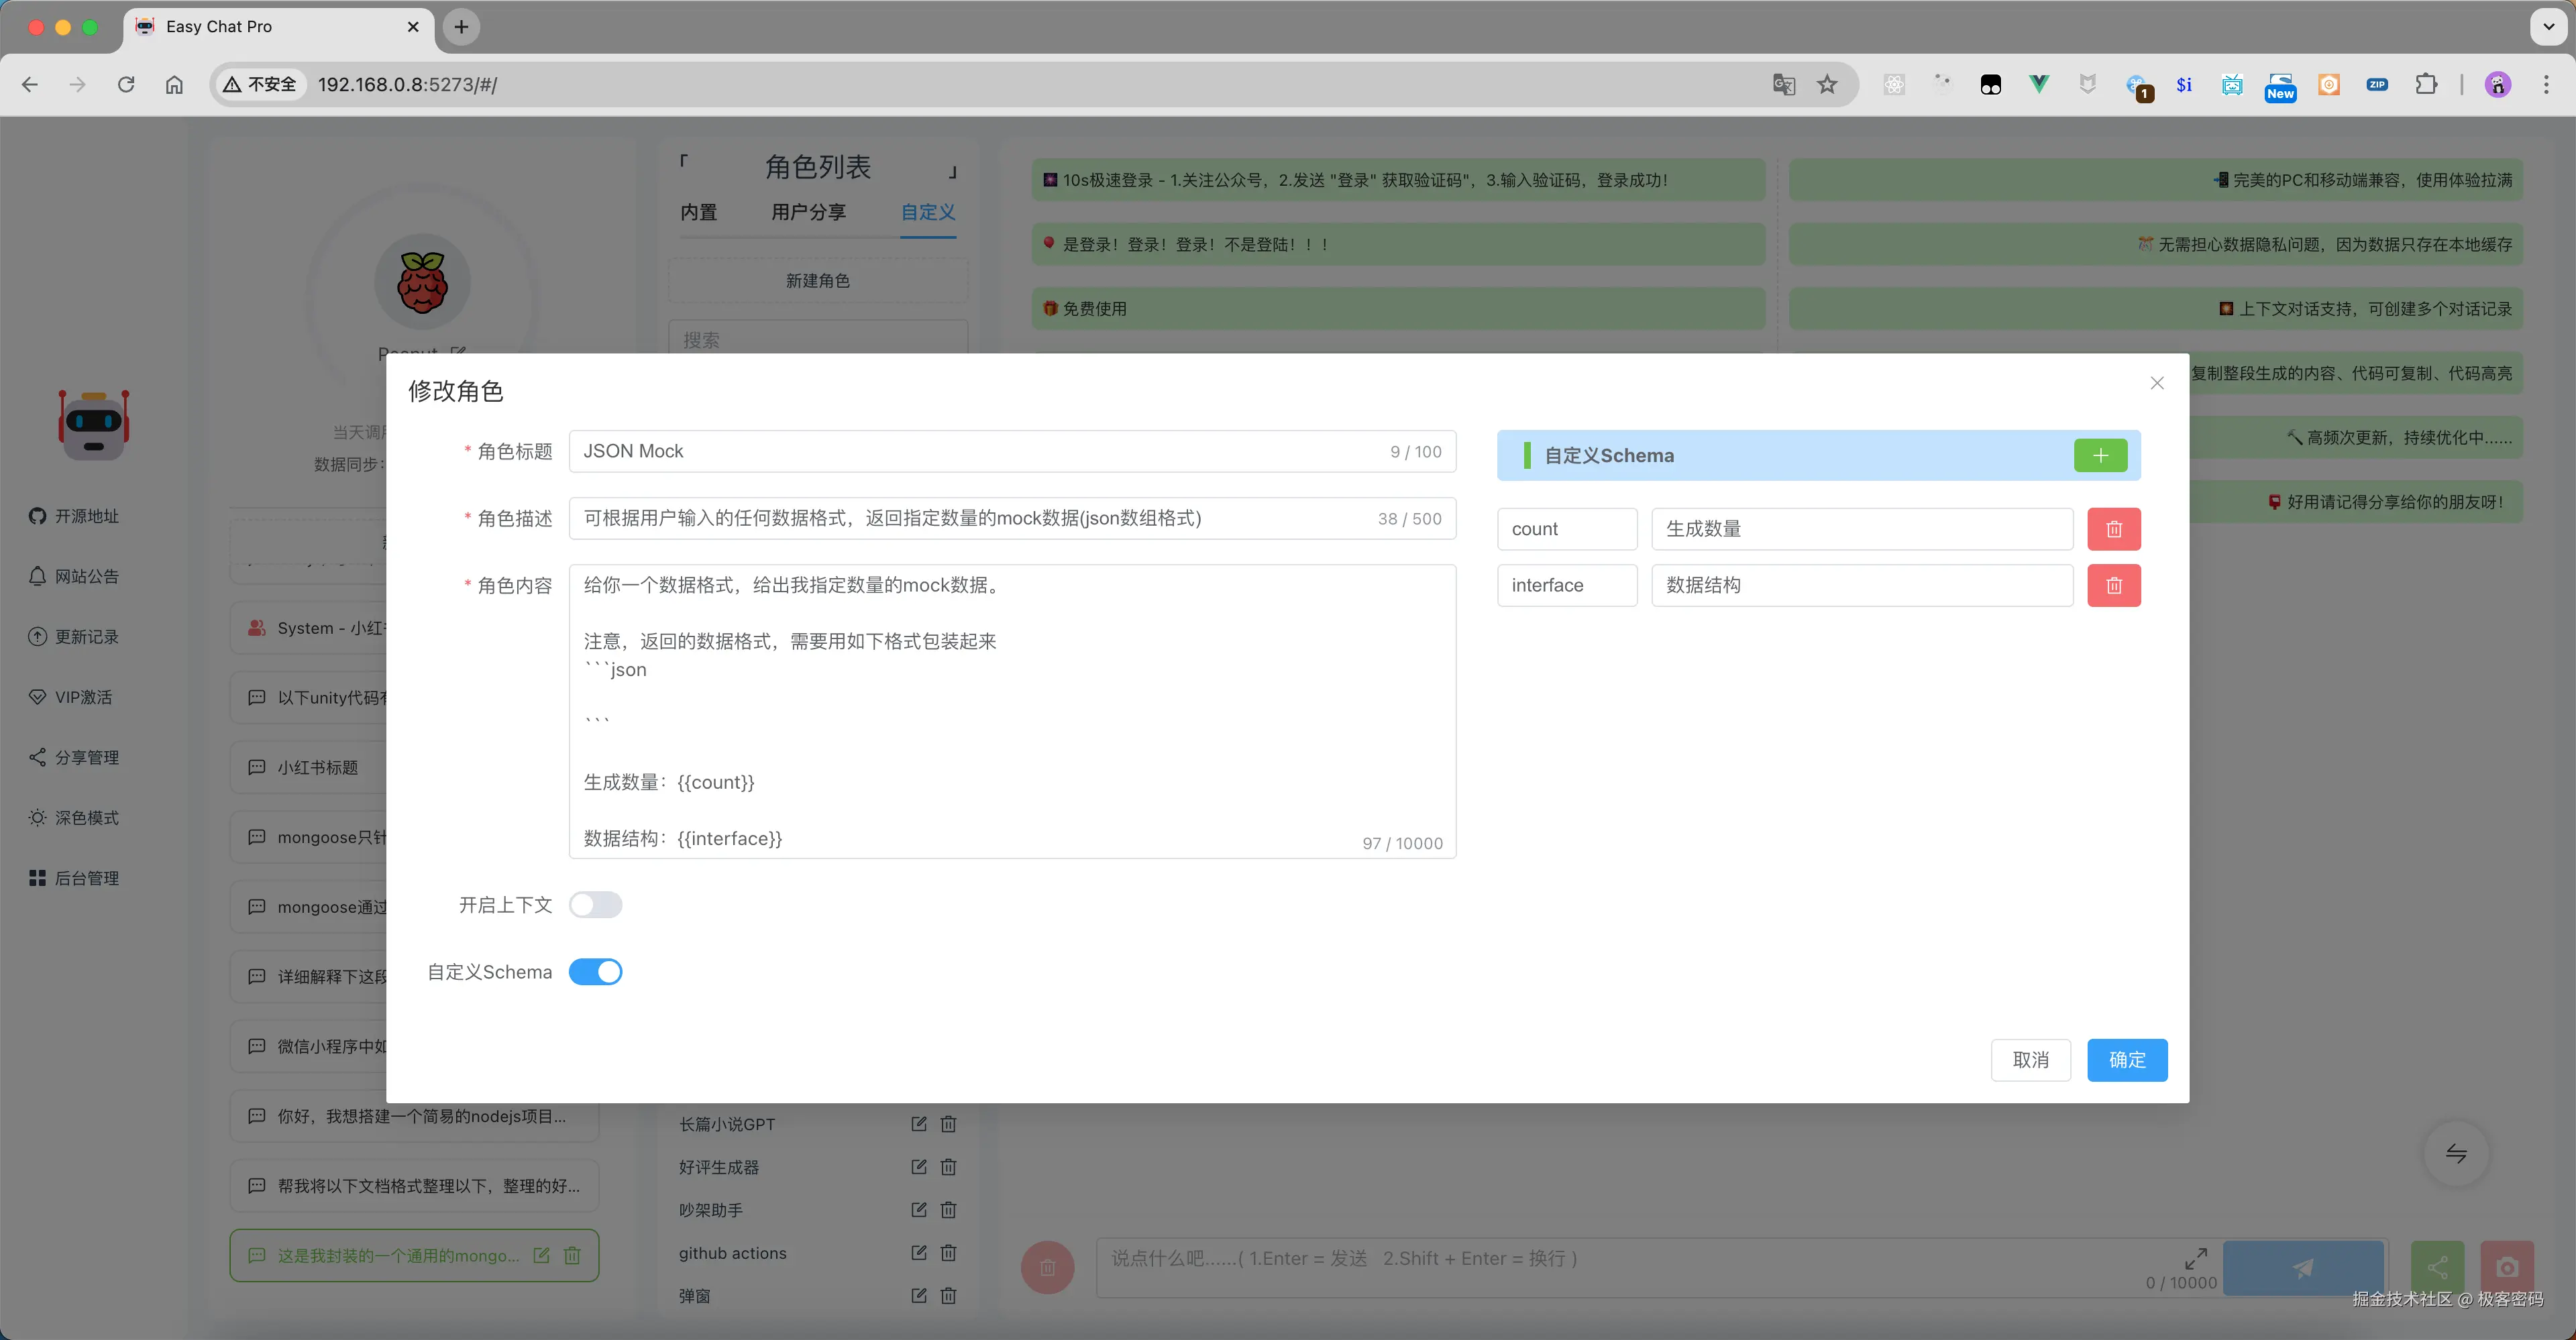2576x1340 pixels.
Task: Click the page reload icon
Action: pyautogui.click(x=126, y=84)
